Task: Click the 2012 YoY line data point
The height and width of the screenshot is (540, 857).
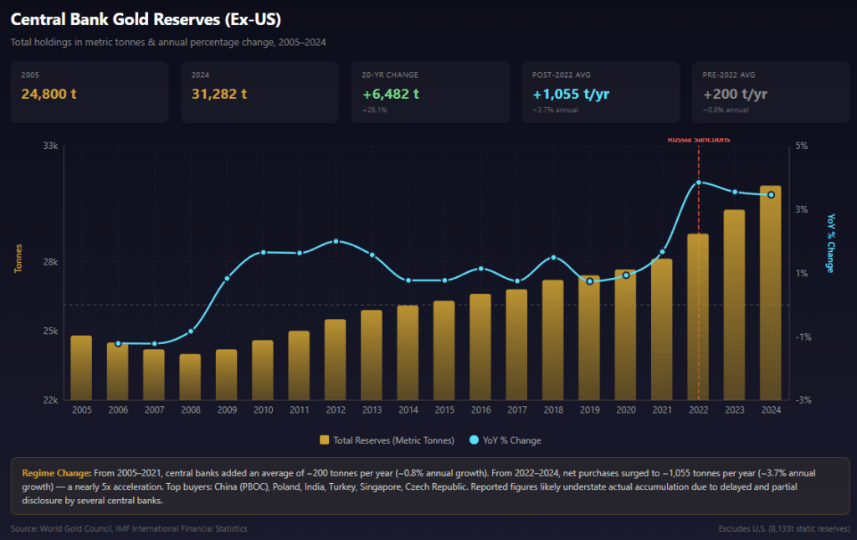Action: pos(336,241)
